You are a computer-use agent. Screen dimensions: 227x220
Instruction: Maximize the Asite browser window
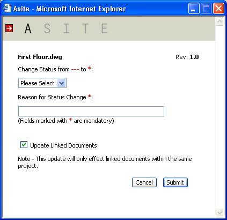[206, 9]
